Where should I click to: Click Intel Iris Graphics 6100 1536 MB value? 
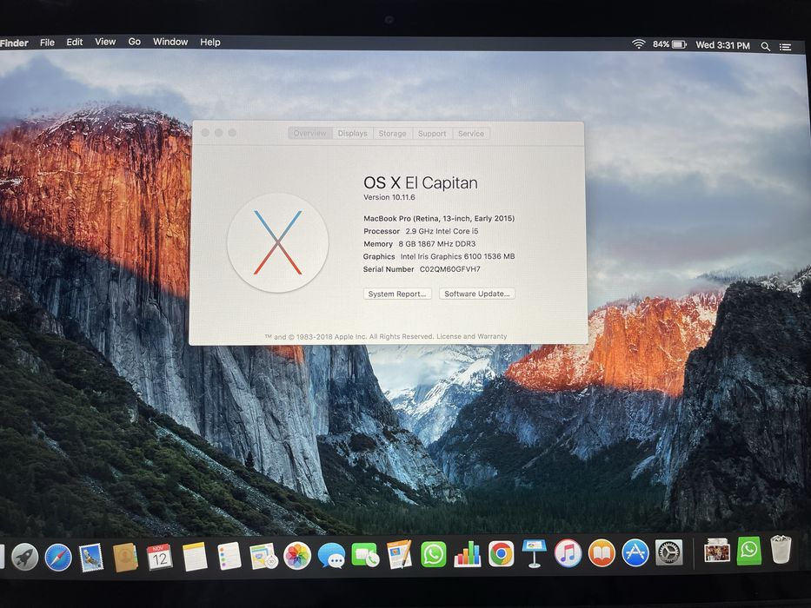tap(457, 256)
